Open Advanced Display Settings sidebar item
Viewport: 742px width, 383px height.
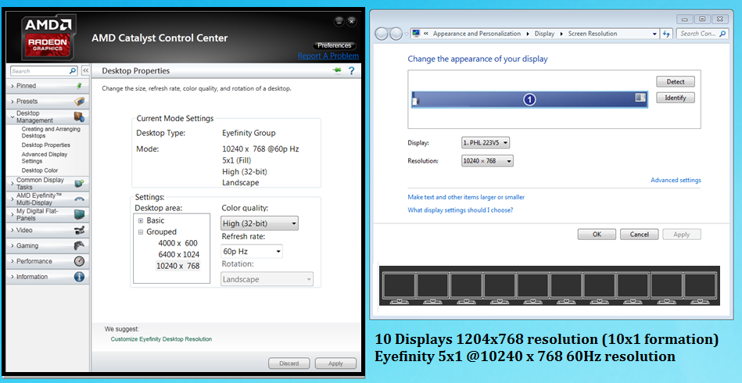click(x=45, y=157)
